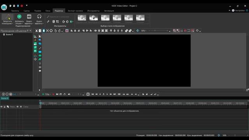Click the timeline playhead marker at start

[x=40, y=103]
